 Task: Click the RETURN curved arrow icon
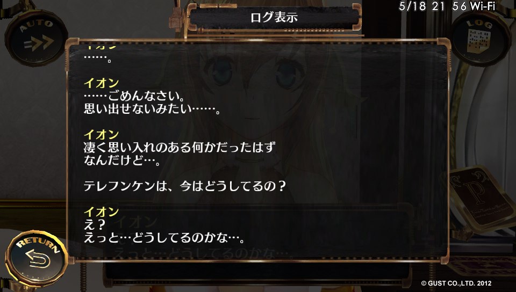tap(38, 259)
